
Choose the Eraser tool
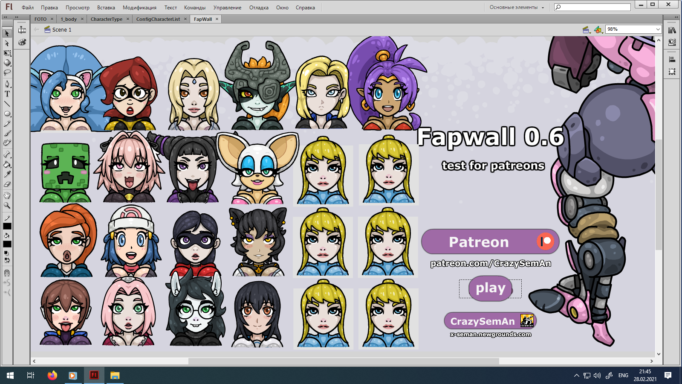(7, 184)
